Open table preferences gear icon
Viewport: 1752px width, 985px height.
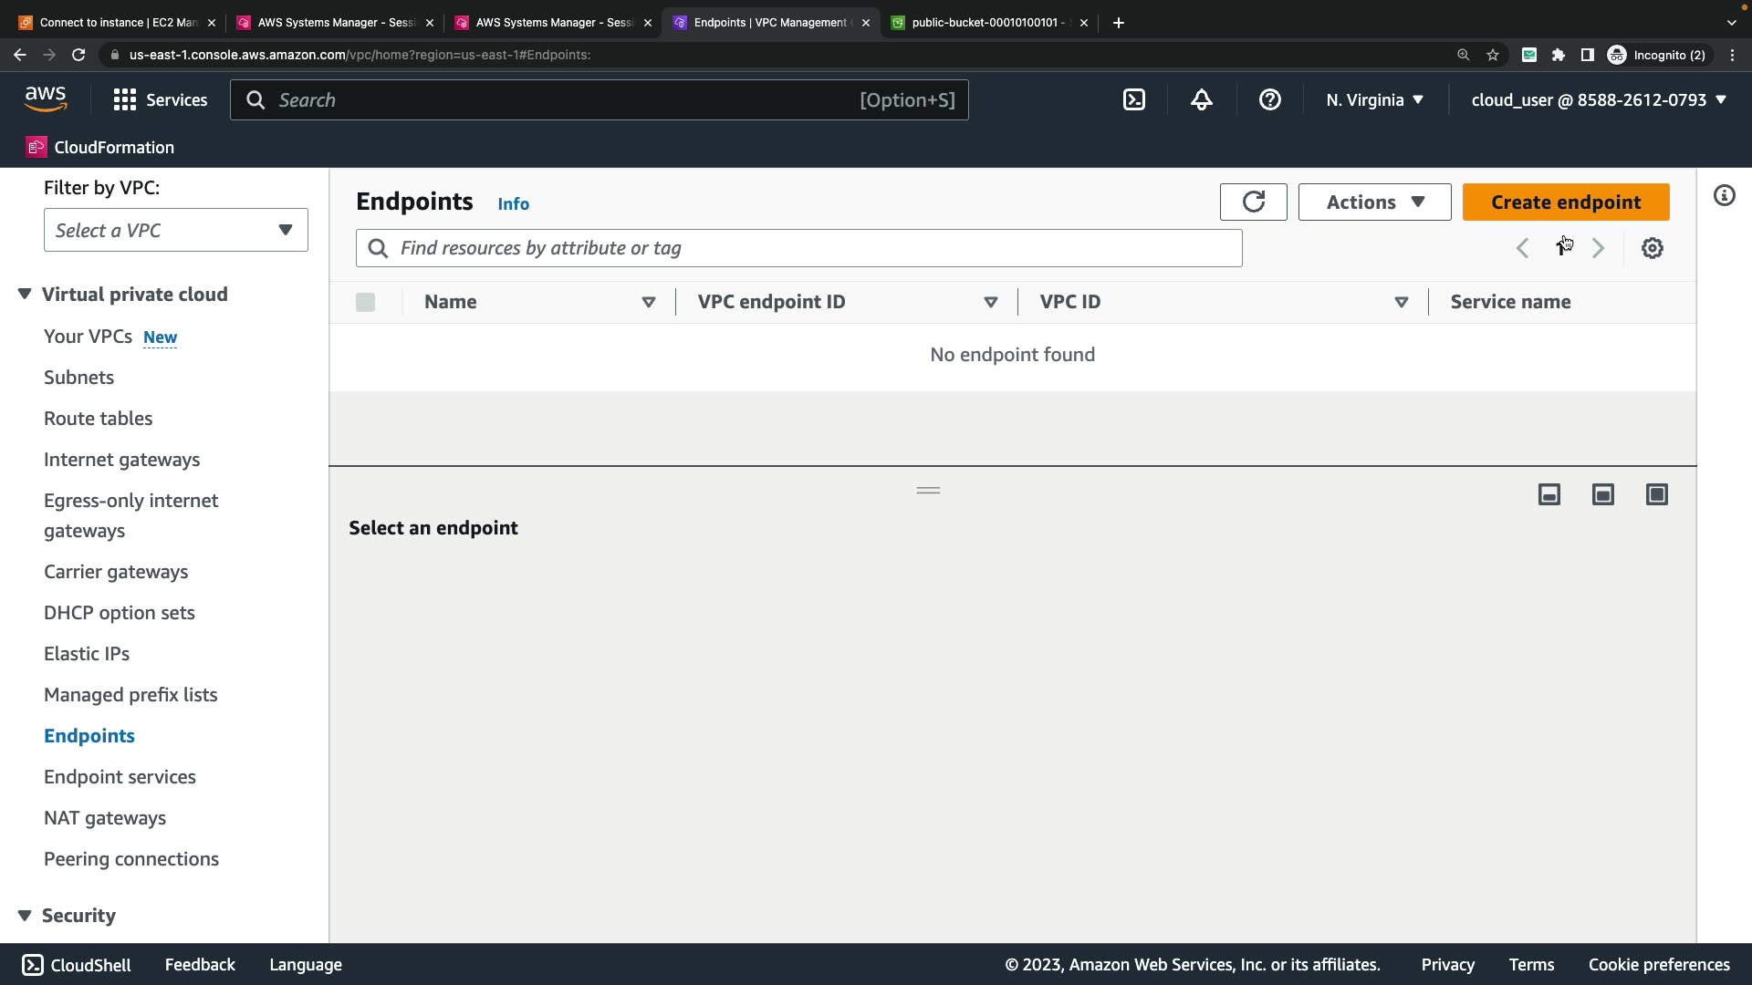click(x=1652, y=248)
